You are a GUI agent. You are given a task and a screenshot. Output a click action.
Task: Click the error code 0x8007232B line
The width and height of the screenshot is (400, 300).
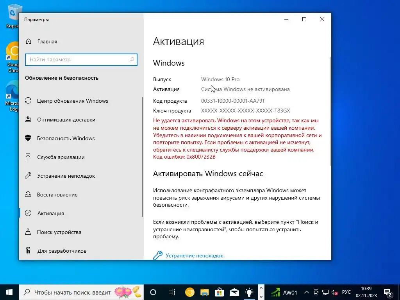point(184,157)
